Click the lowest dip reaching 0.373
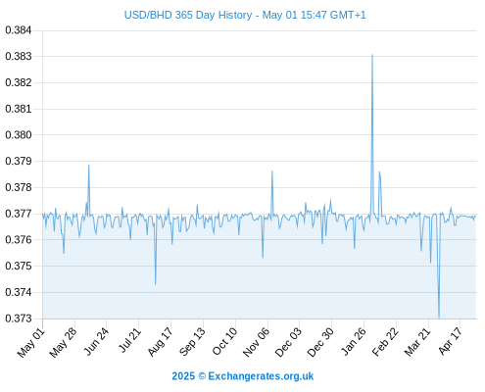 [439, 318]
